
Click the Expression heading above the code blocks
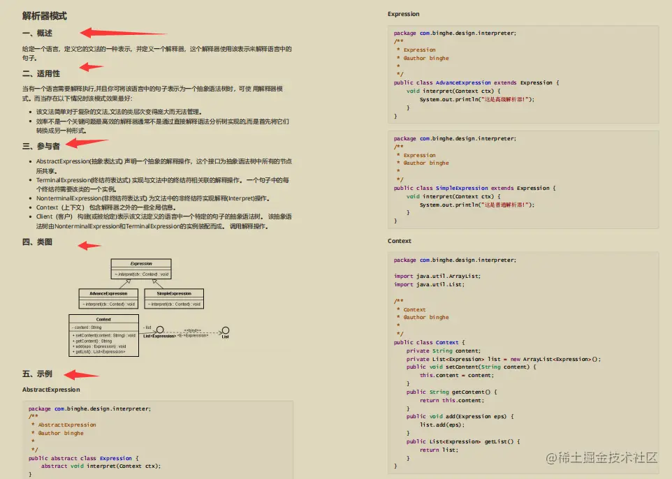403,14
